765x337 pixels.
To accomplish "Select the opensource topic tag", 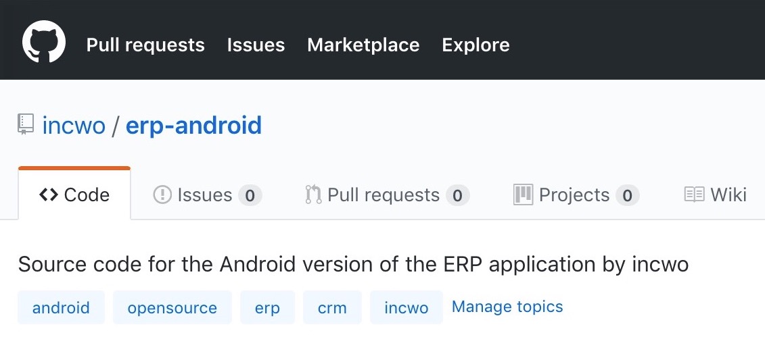I will 172,307.
